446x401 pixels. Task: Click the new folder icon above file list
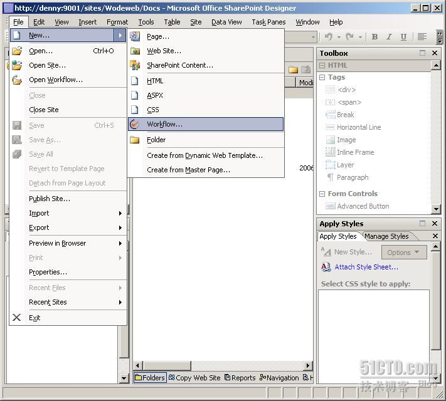pos(293,70)
